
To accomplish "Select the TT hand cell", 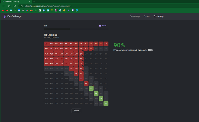I will click(66, 64).
